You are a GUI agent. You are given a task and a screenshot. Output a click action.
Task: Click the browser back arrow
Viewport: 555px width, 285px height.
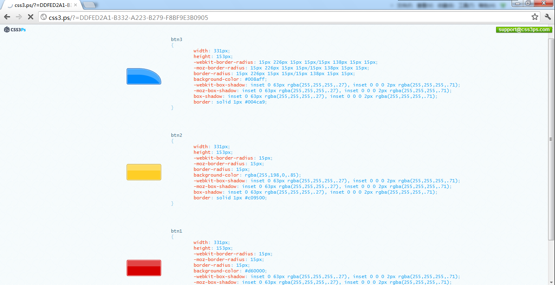click(x=7, y=17)
